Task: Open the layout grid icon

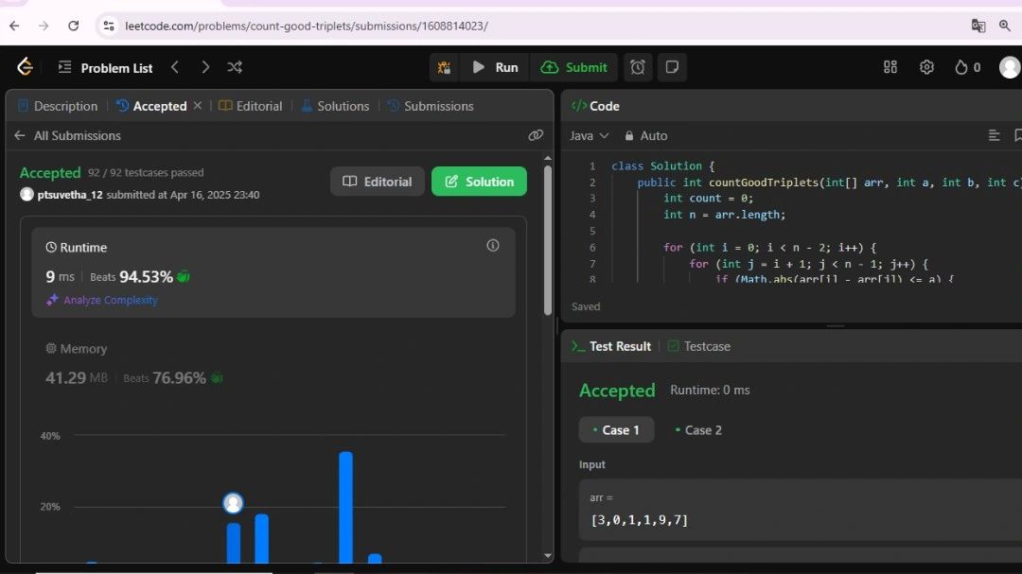Action: (x=890, y=67)
